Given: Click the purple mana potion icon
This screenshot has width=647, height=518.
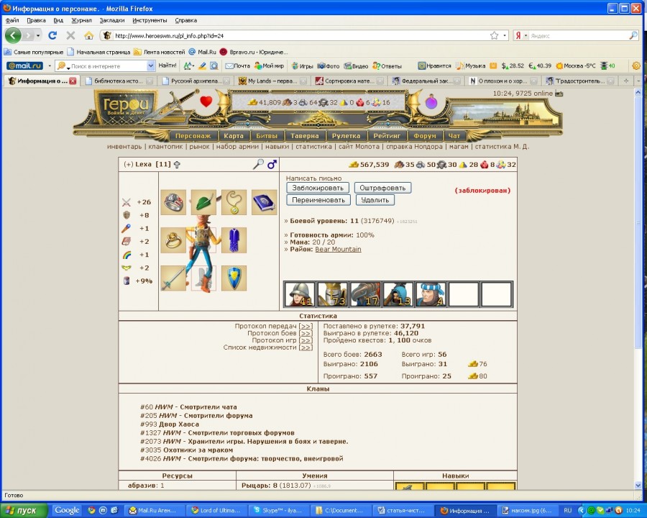Looking at the screenshot, I should pyautogui.click(x=431, y=101).
